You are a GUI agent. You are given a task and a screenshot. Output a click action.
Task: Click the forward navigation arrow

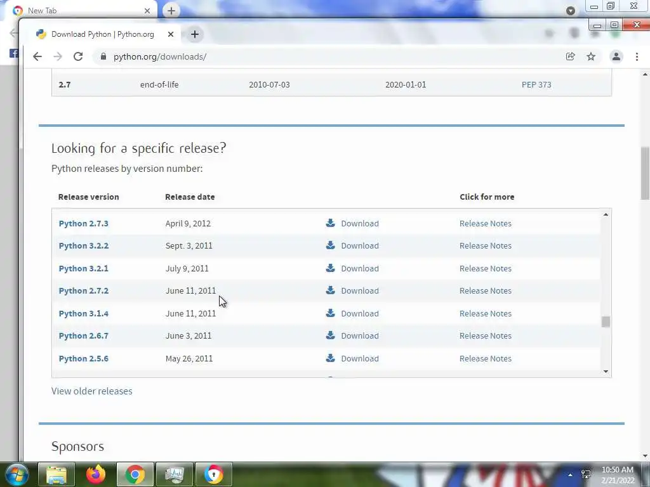(x=58, y=56)
